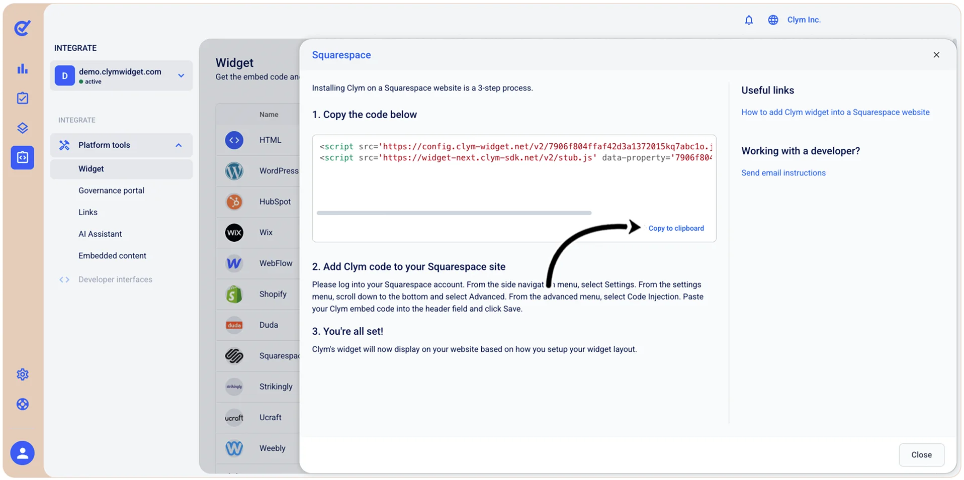Close the Squarespace dialog with X

pos(936,55)
